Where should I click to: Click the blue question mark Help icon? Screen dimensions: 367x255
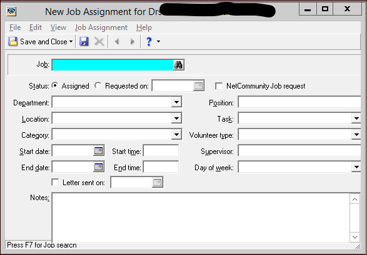[x=149, y=42]
